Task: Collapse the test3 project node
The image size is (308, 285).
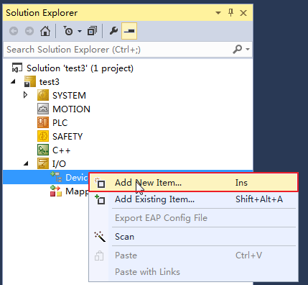Action: pyautogui.click(x=13, y=82)
